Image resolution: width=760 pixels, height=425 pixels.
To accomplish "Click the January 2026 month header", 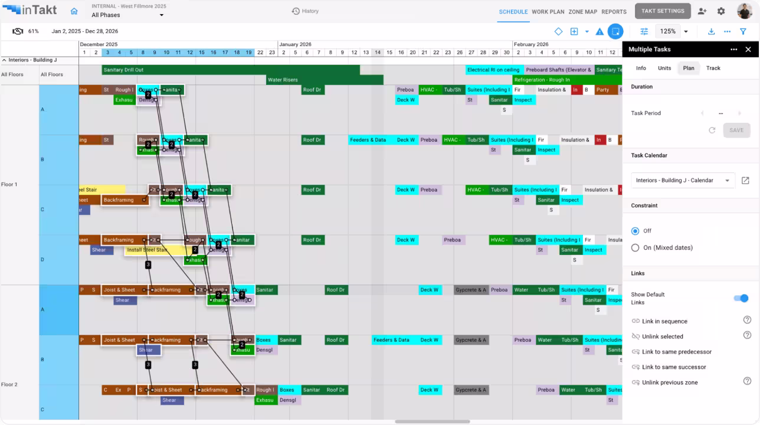I will (296, 44).
